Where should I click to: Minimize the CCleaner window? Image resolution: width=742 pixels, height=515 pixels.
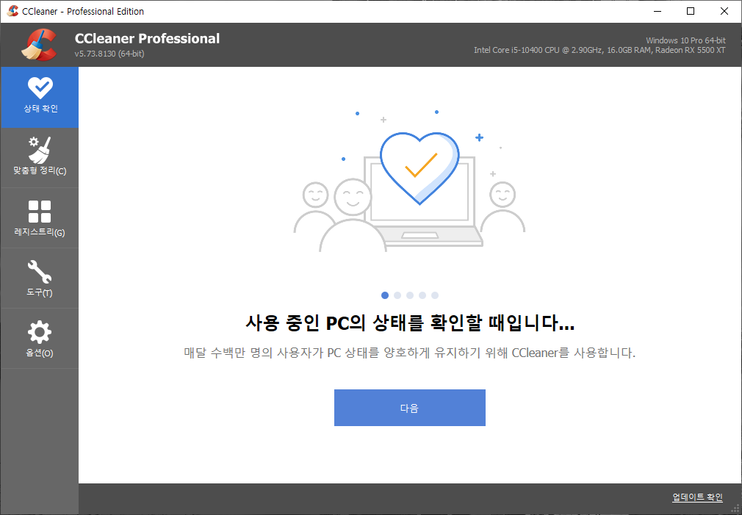point(658,11)
